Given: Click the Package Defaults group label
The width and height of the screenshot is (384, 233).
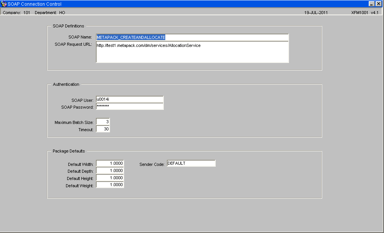Looking at the screenshot, I should click(69, 151).
